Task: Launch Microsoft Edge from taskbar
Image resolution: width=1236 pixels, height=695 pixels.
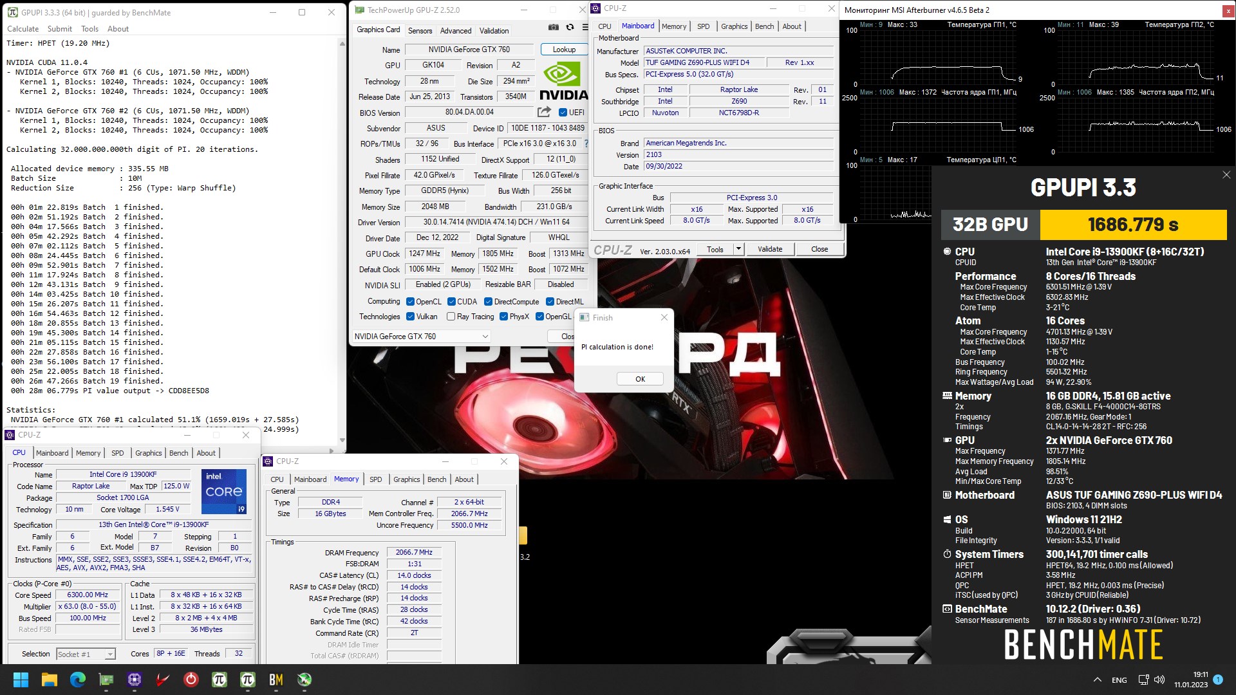Action: click(78, 680)
